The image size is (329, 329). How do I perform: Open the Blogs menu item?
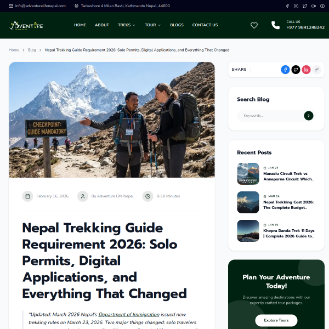pyautogui.click(x=177, y=25)
